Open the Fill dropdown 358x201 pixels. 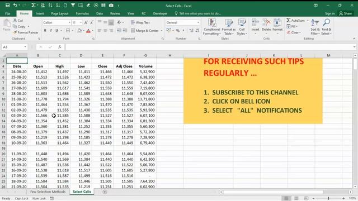click(292, 26)
